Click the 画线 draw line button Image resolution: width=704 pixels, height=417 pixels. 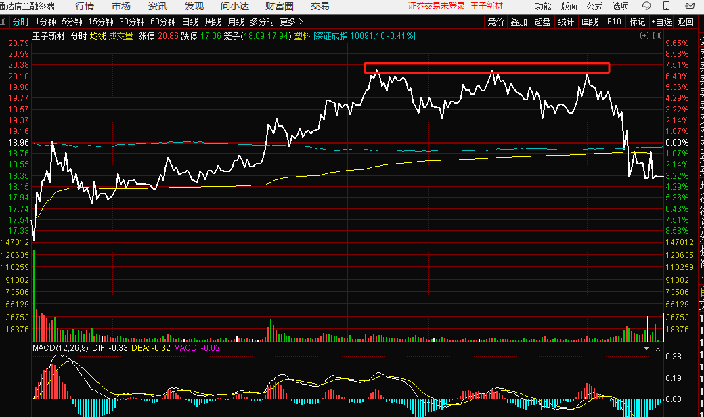click(x=590, y=22)
